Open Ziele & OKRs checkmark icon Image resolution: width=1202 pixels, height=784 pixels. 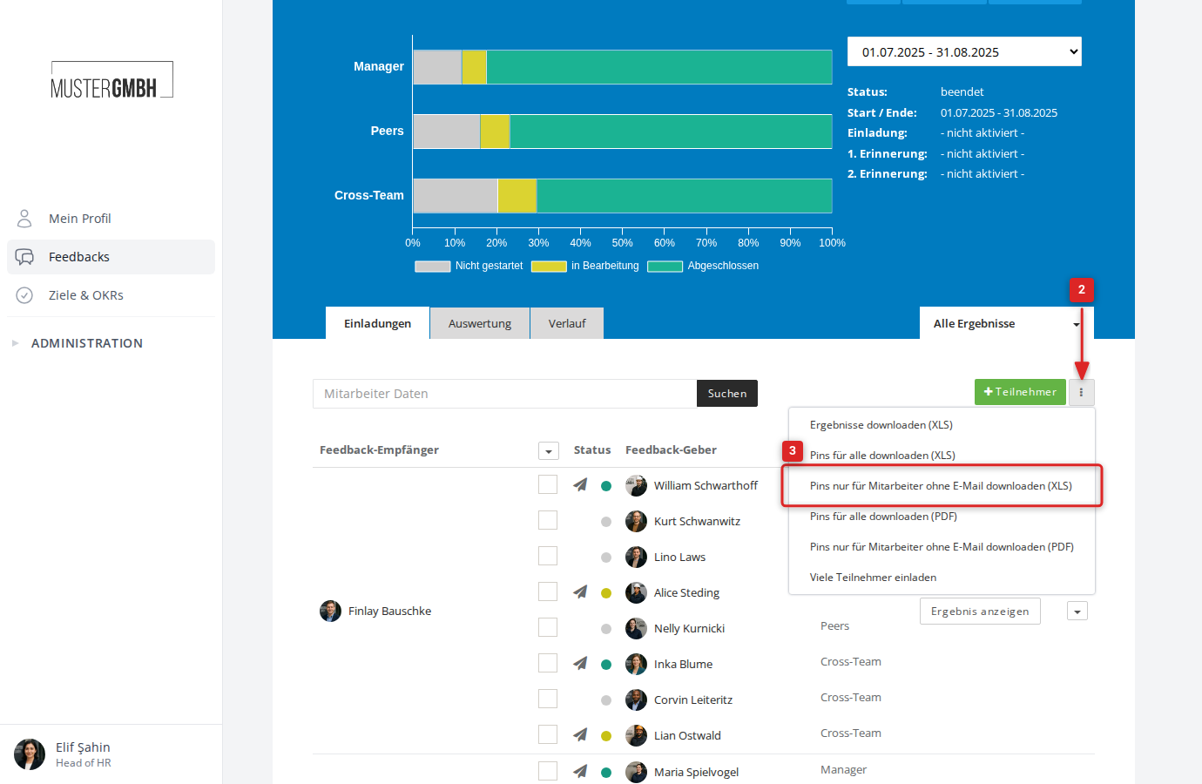[x=24, y=295]
